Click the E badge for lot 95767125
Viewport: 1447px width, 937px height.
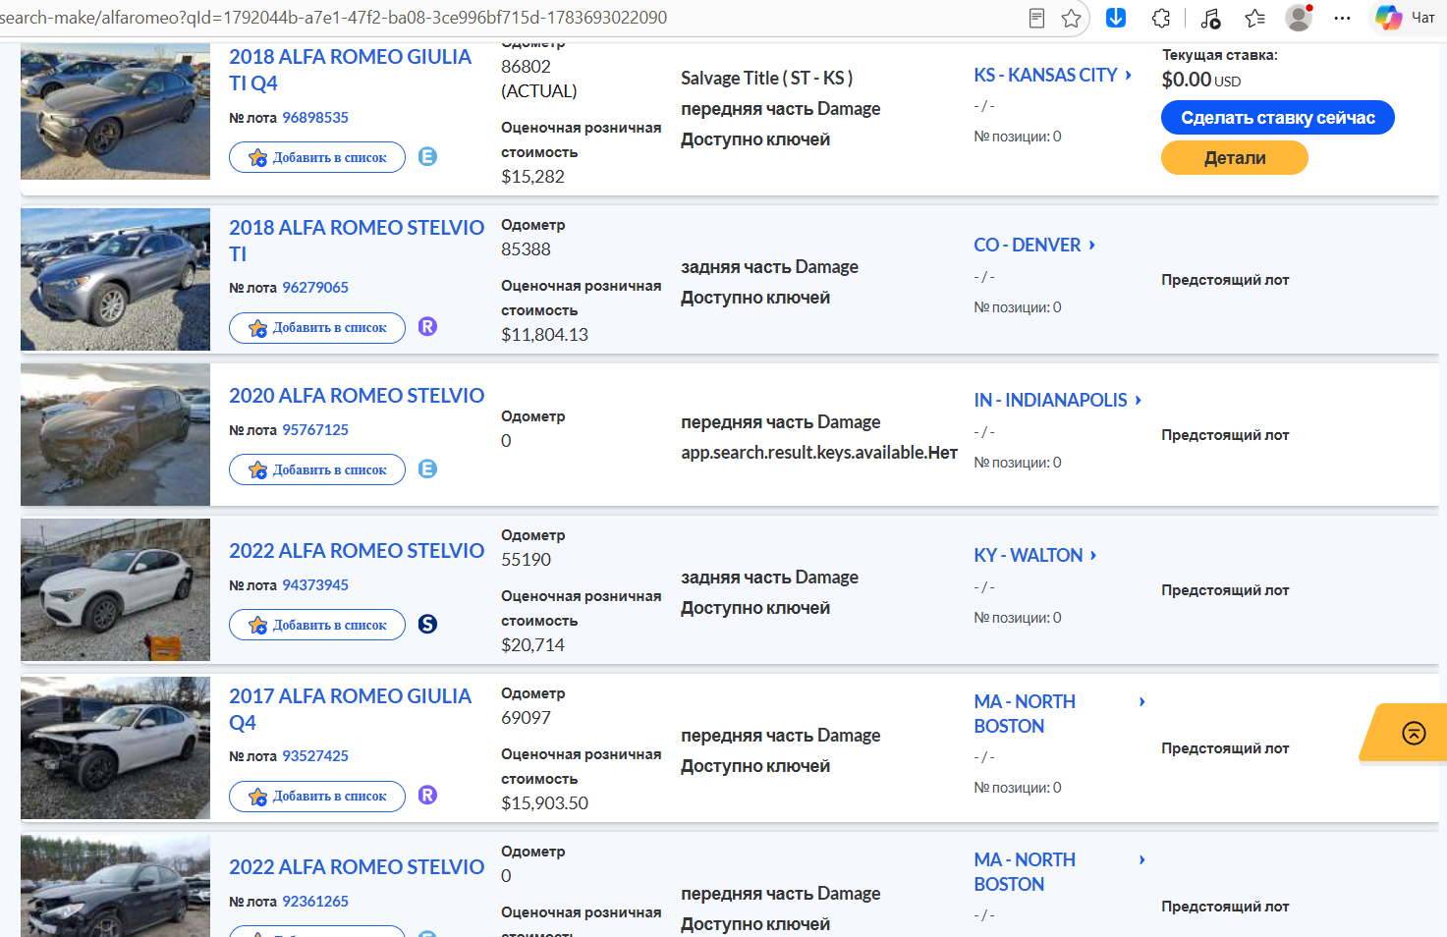tap(427, 468)
